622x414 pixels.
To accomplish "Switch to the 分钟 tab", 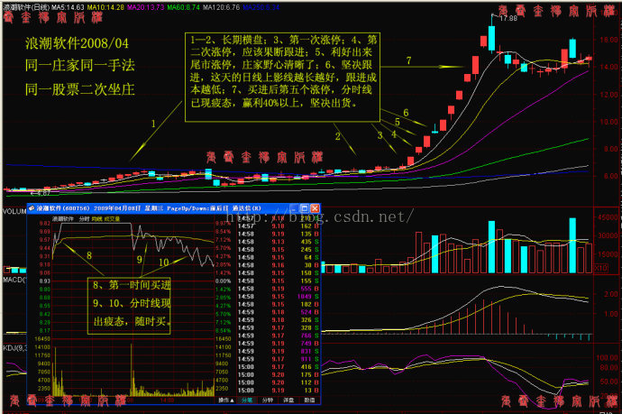I will tap(268, 400).
